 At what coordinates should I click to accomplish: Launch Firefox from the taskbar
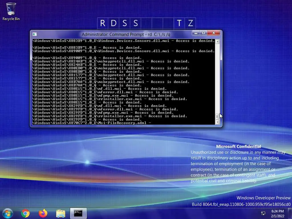coord(43,213)
